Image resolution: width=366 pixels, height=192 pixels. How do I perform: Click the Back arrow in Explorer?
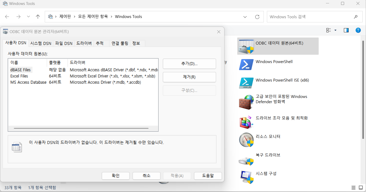[x=7, y=17]
